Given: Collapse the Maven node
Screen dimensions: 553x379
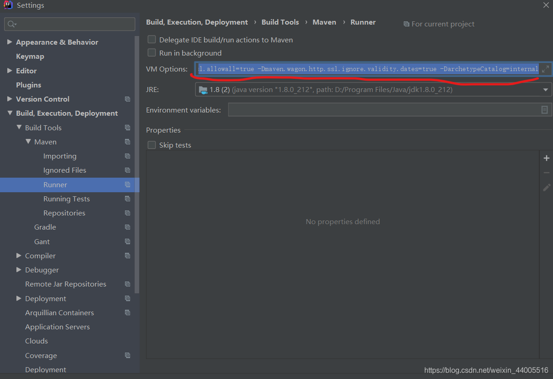Looking at the screenshot, I should point(28,142).
